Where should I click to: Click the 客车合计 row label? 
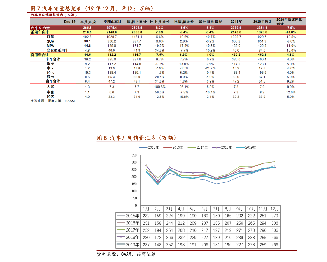click(x=53, y=81)
